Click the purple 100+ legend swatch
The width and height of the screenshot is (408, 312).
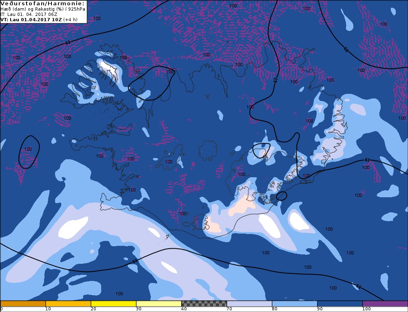point(385,304)
